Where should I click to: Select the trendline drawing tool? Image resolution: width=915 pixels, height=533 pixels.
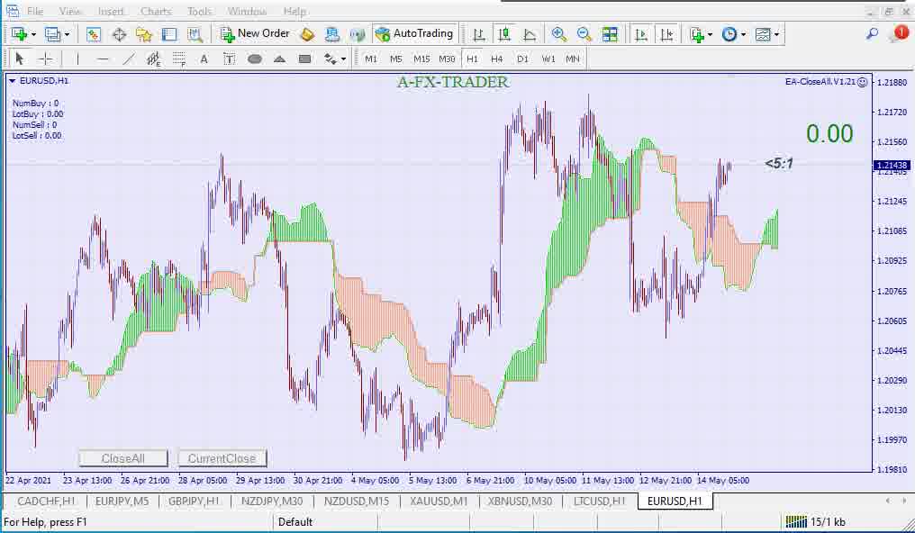(129, 59)
